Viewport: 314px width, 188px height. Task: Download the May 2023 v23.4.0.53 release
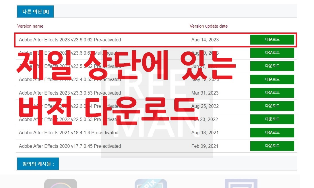click(272, 79)
